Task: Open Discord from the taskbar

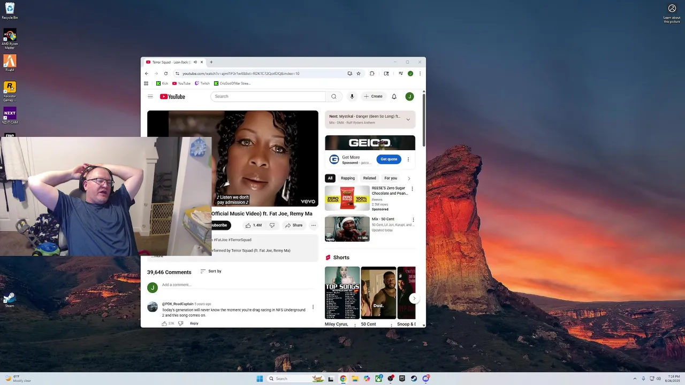Action: pos(426,379)
